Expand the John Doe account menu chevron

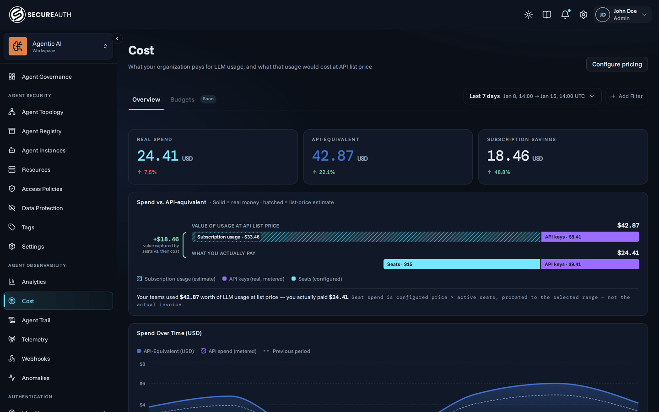coord(644,15)
